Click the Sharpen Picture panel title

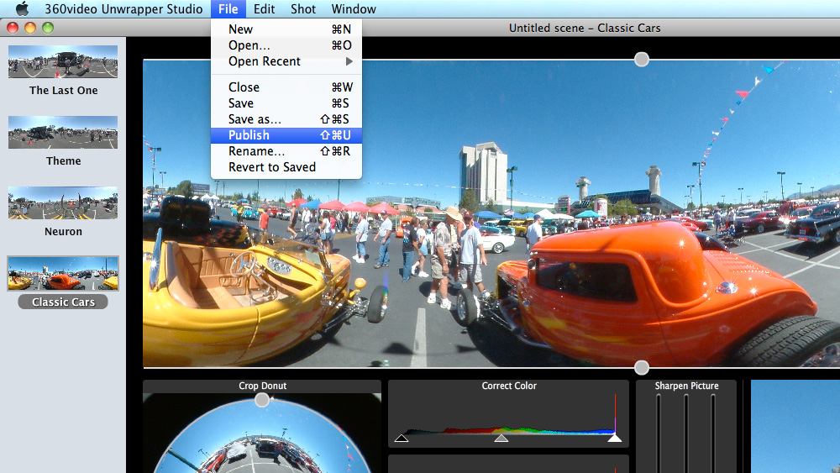(686, 386)
